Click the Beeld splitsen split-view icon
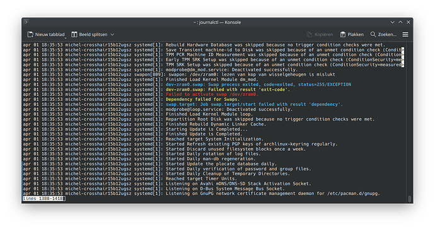Viewport: 435px width, 229px height. pos(74,35)
